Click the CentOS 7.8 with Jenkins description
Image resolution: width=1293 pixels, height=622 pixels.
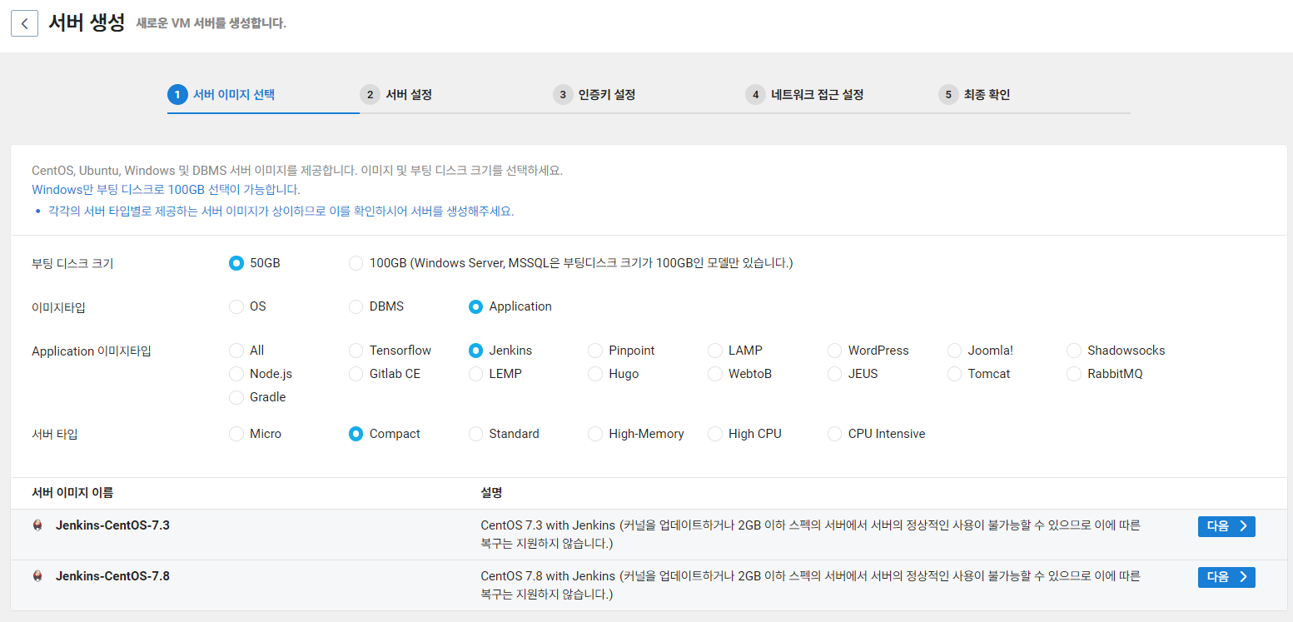click(810, 585)
